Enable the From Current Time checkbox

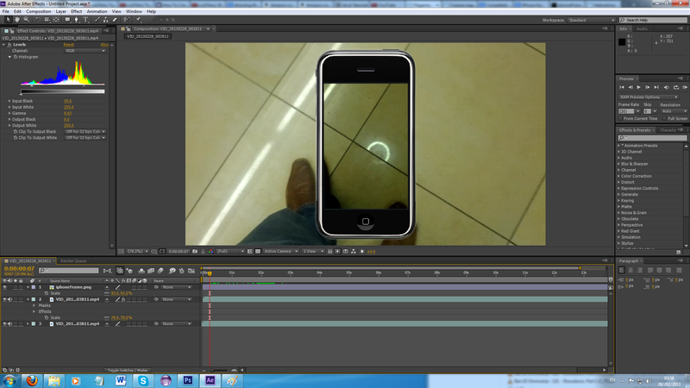point(621,118)
